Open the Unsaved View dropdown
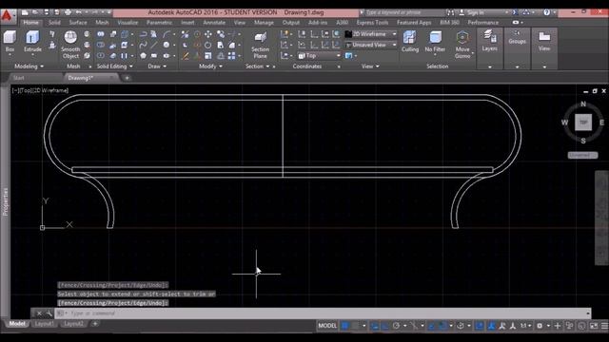Image resolution: width=609 pixels, height=342 pixels. coord(371,45)
